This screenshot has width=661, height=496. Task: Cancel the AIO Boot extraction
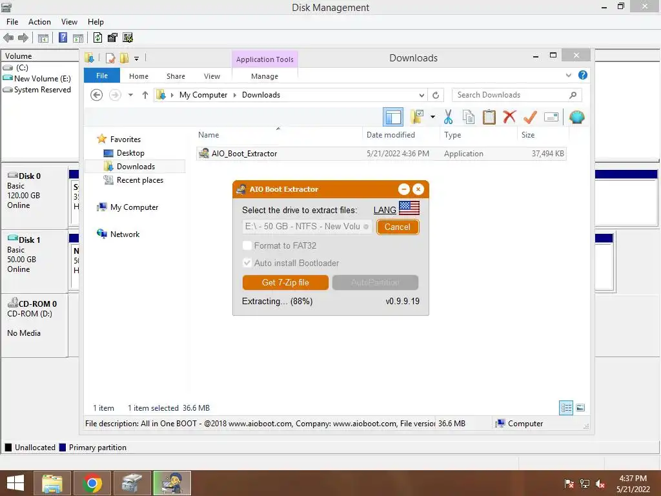(x=398, y=227)
